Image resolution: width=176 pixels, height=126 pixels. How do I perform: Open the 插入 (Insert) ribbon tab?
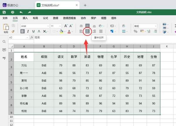point(25,18)
